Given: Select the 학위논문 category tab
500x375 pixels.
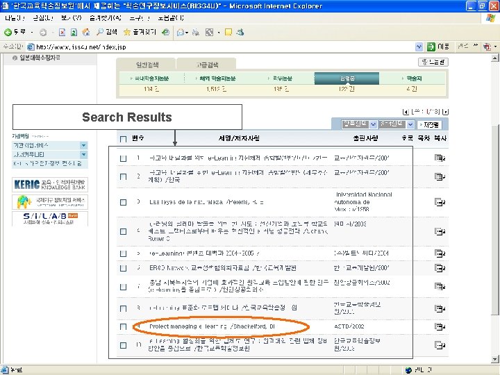Looking at the screenshot, I should click(283, 78).
